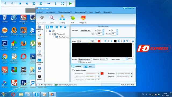172x97 pixels.
Task: Open the Инструменты menu
Action: point(81,12)
